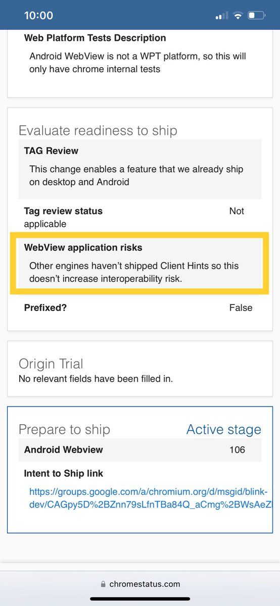Tap the Prefixed? False row
Image resolution: width=280 pixels, height=606 pixels.
(x=140, y=308)
